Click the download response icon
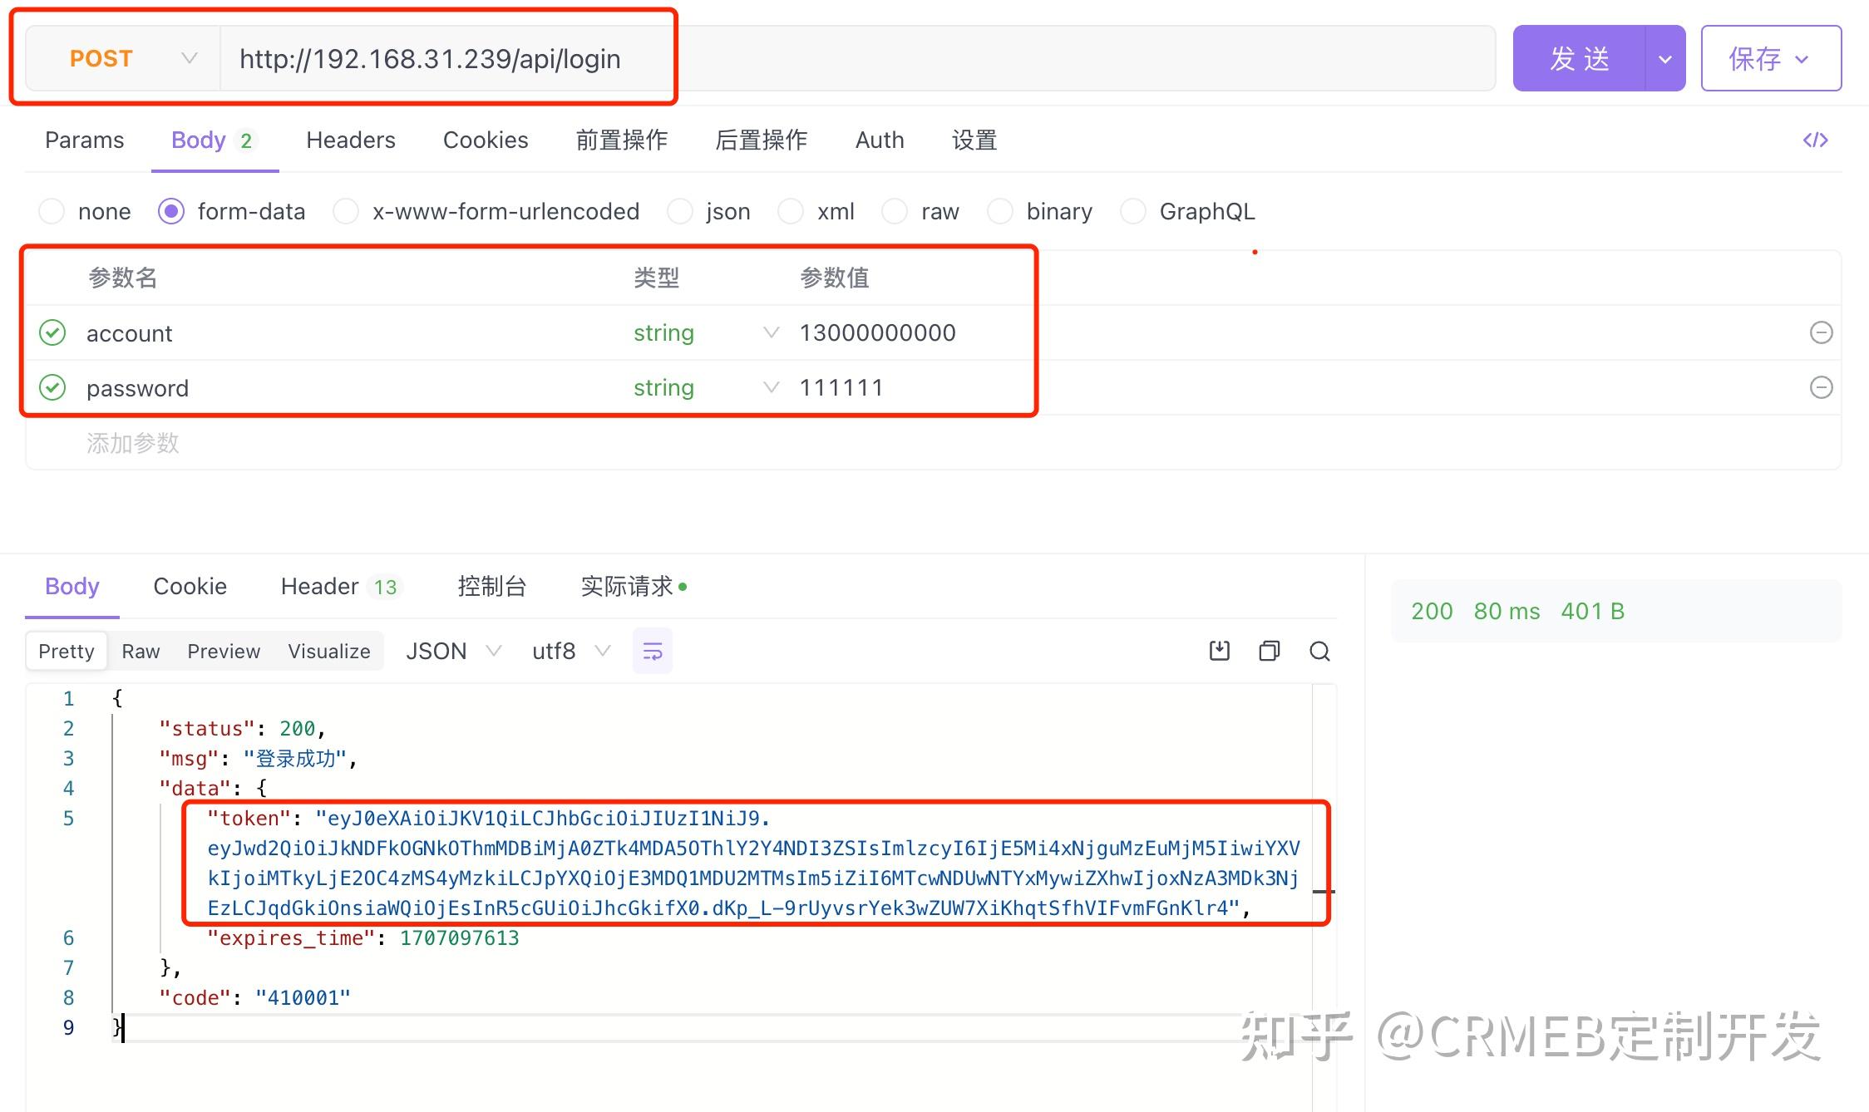1869x1112 pixels. click(1219, 651)
